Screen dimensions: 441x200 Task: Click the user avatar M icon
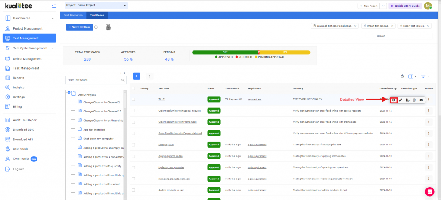pyautogui.click(x=428, y=6)
